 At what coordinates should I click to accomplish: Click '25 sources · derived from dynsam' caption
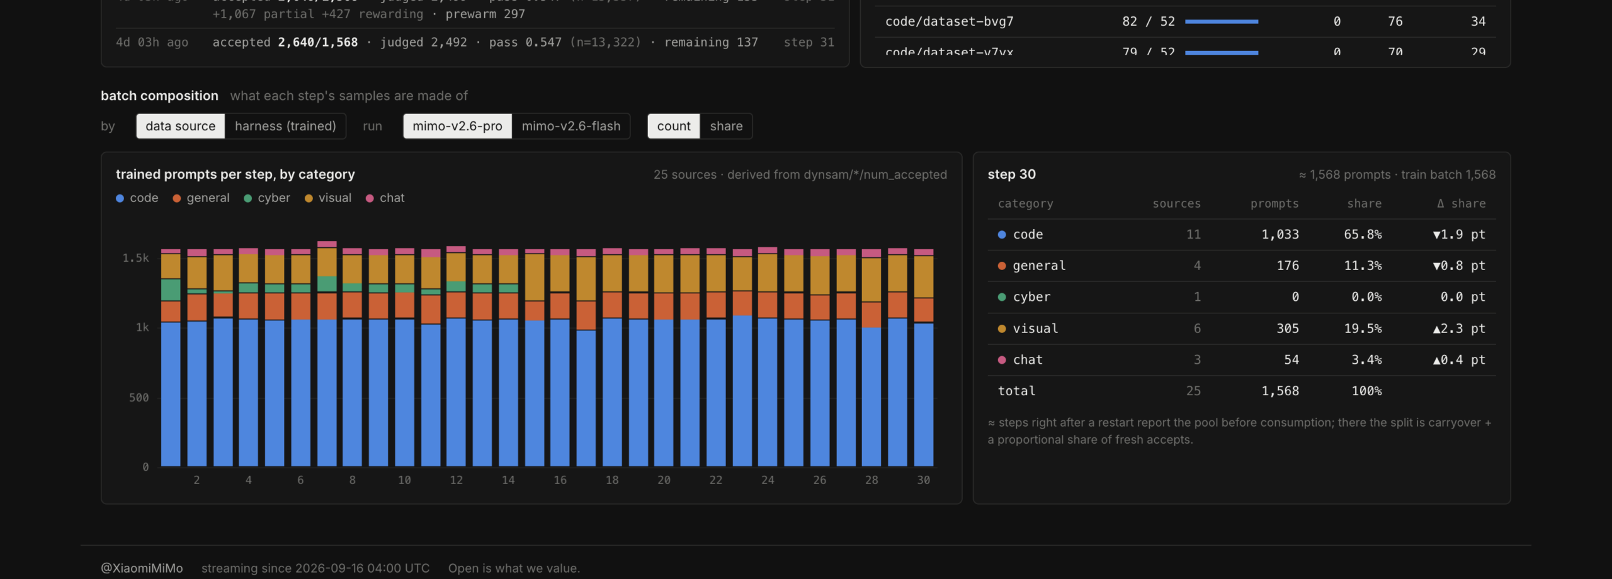coord(800,174)
